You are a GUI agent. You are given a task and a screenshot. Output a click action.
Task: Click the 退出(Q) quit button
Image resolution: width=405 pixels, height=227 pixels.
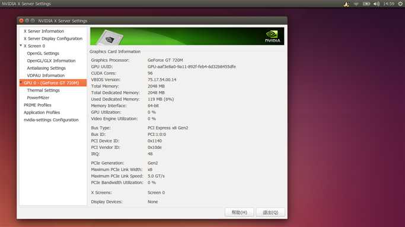coord(270,212)
